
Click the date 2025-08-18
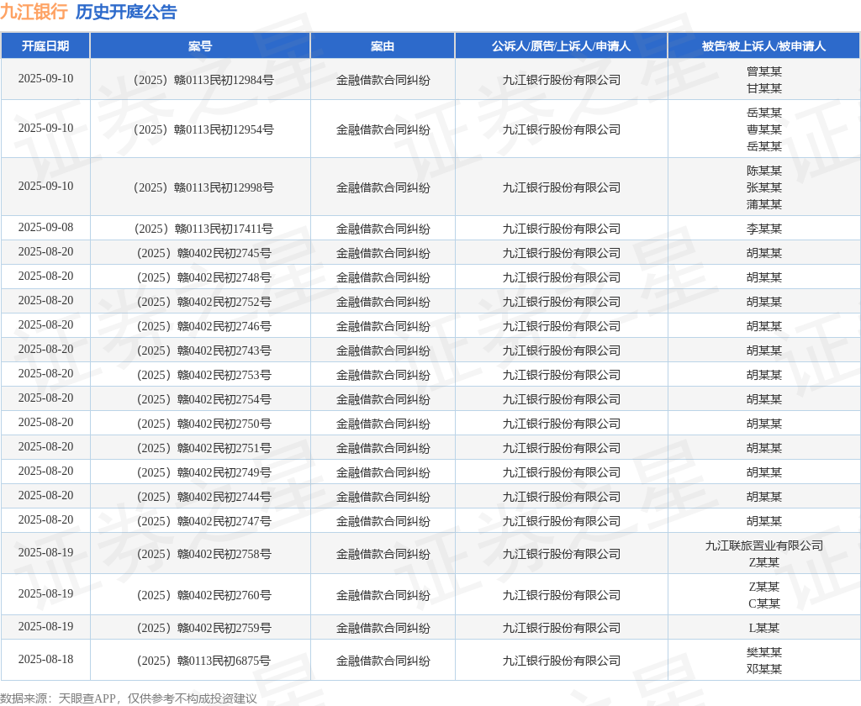(x=45, y=659)
